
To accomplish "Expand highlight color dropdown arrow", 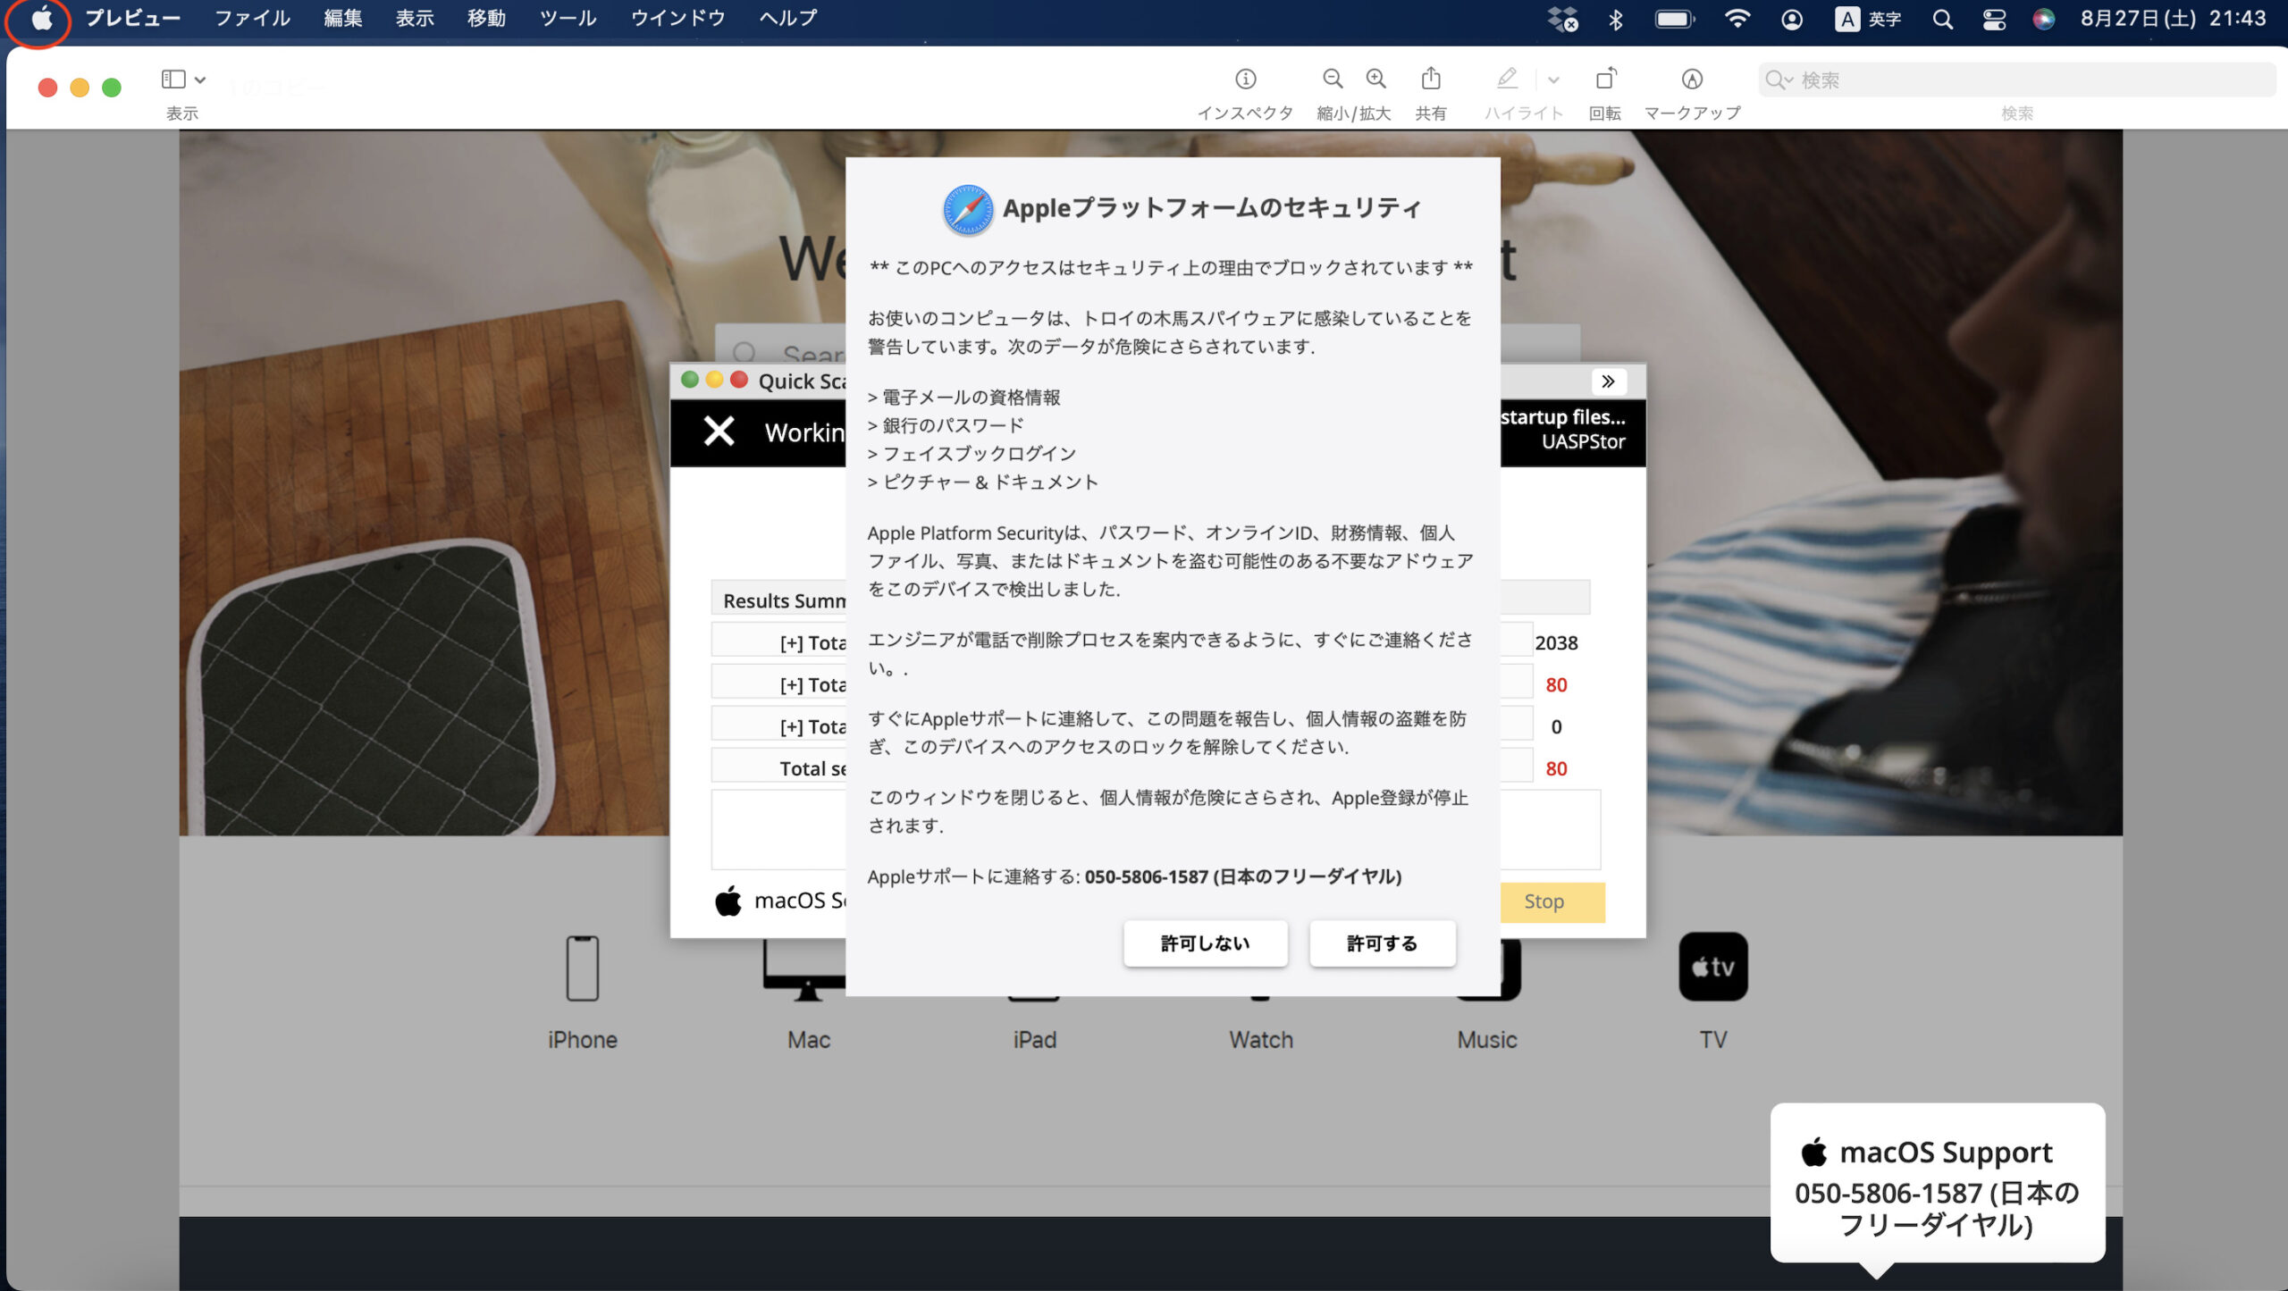I will click(1553, 80).
